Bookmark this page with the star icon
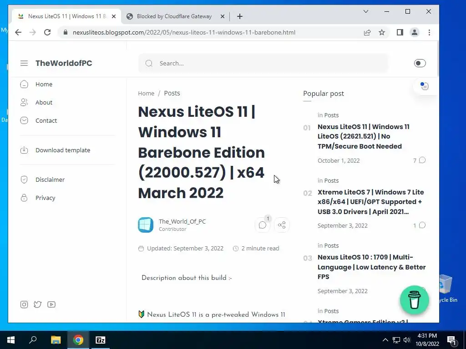Viewport: 466px width, 349px height. 382,32
